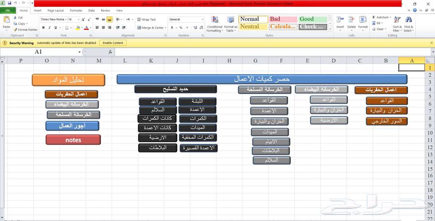The height and width of the screenshot is (221, 435).
Task: Open the font name dropdown
Action: click(x=66, y=19)
